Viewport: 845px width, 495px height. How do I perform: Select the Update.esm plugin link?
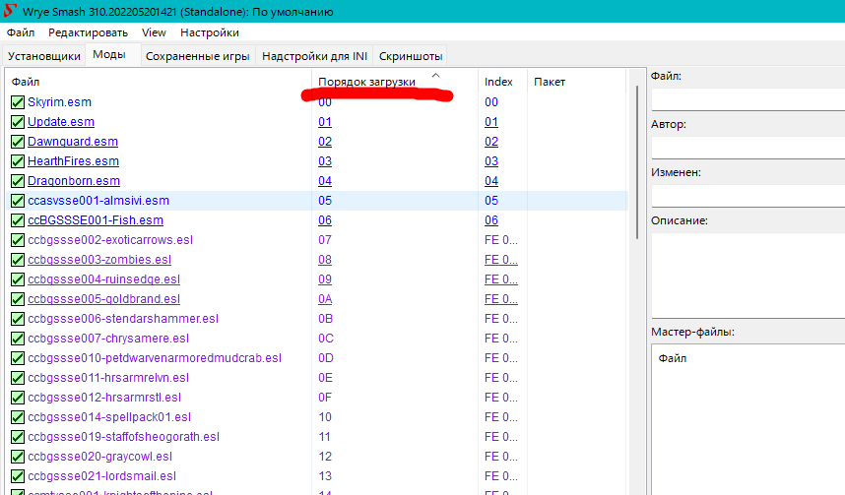pyautogui.click(x=61, y=122)
